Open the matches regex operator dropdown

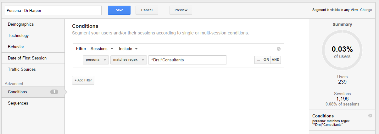point(128,60)
